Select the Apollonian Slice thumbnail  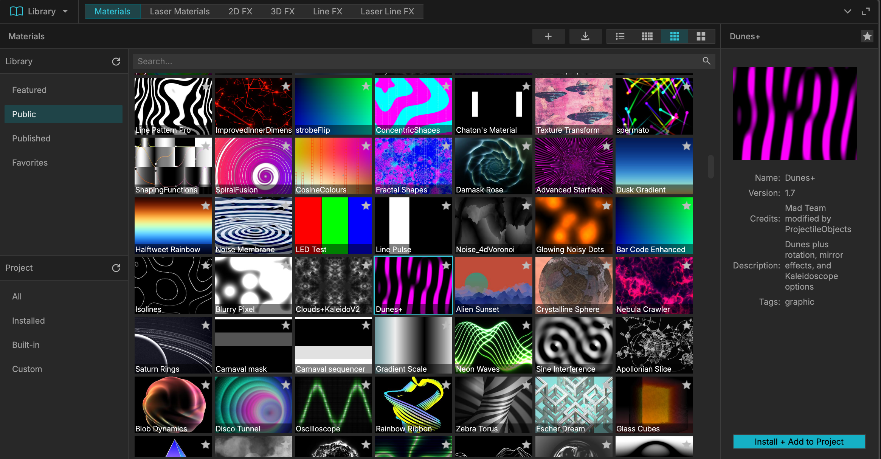coord(654,345)
